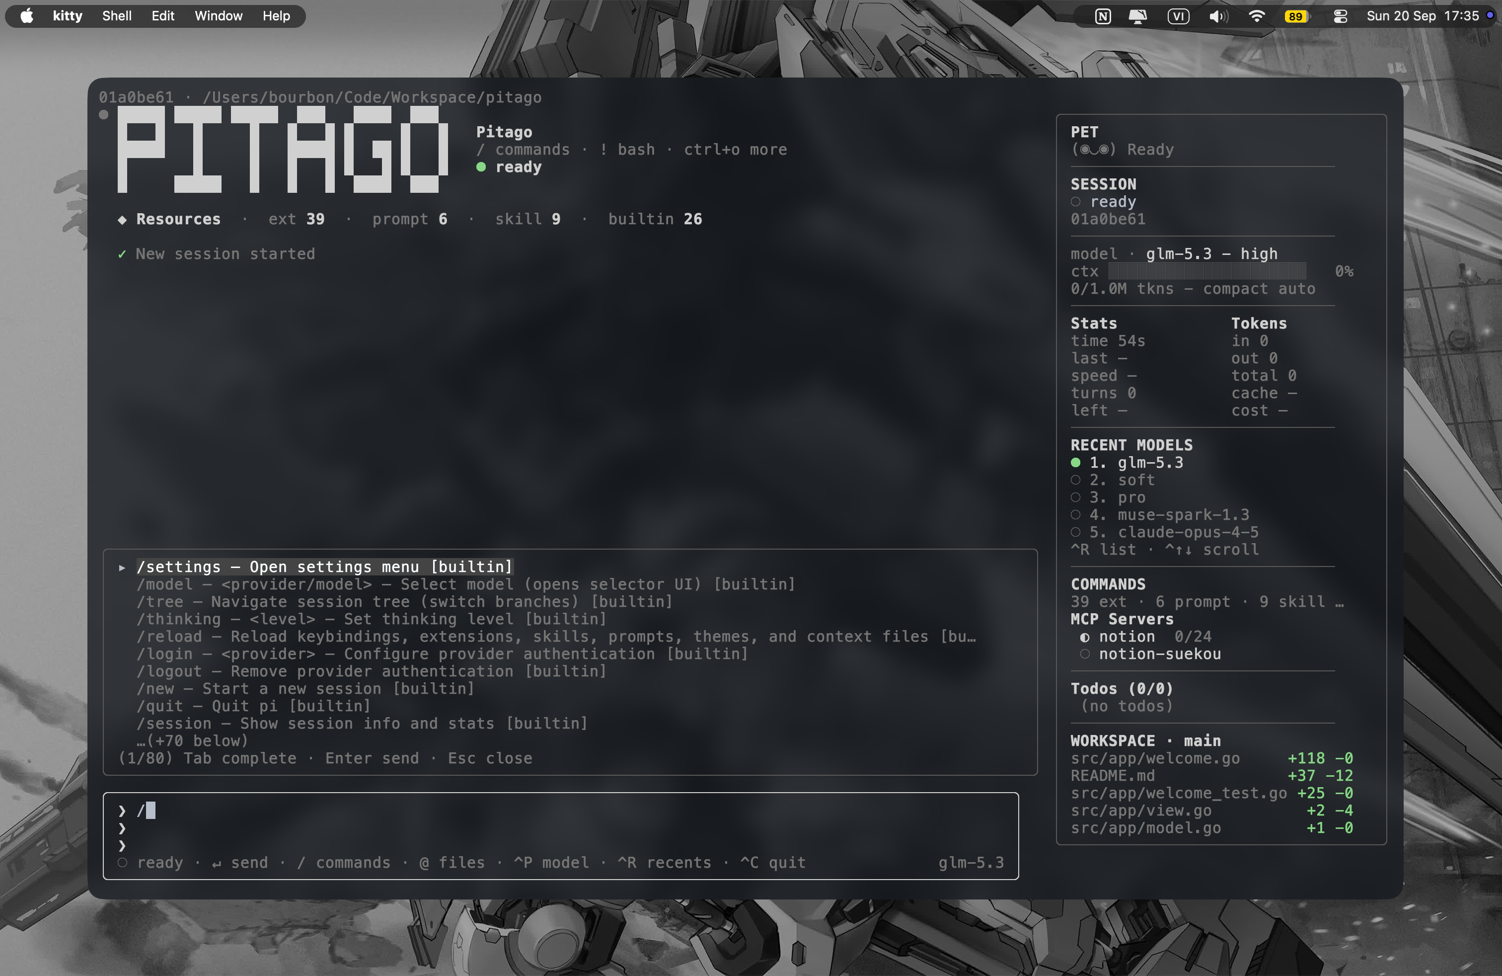Viewport: 1502px width, 976px height.
Task: Click the '^R recents' footer hint
Action: 664,862
